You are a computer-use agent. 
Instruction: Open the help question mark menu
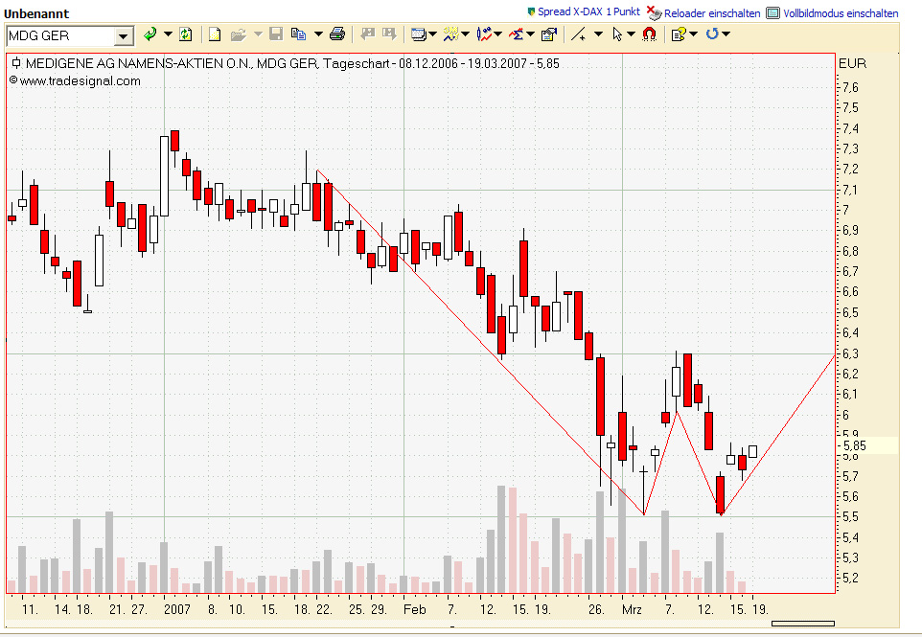tap(679, 34)
